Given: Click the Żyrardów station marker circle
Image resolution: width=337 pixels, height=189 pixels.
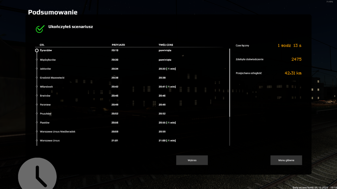Looking at the screenshot, I should pyautogui.click(x=37, y=50).
